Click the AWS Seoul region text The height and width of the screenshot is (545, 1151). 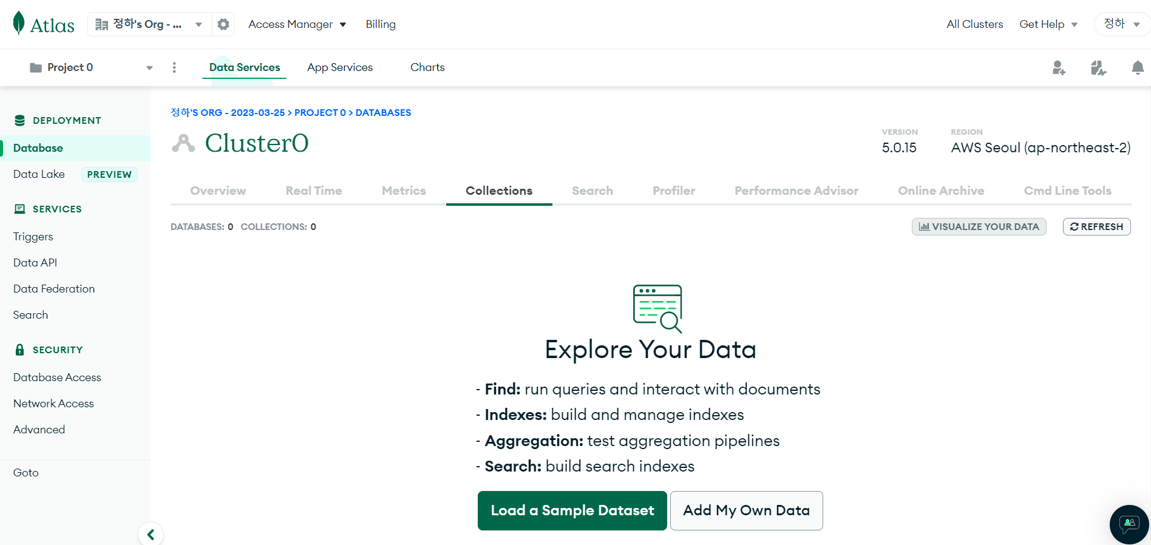click(1041, 147)
